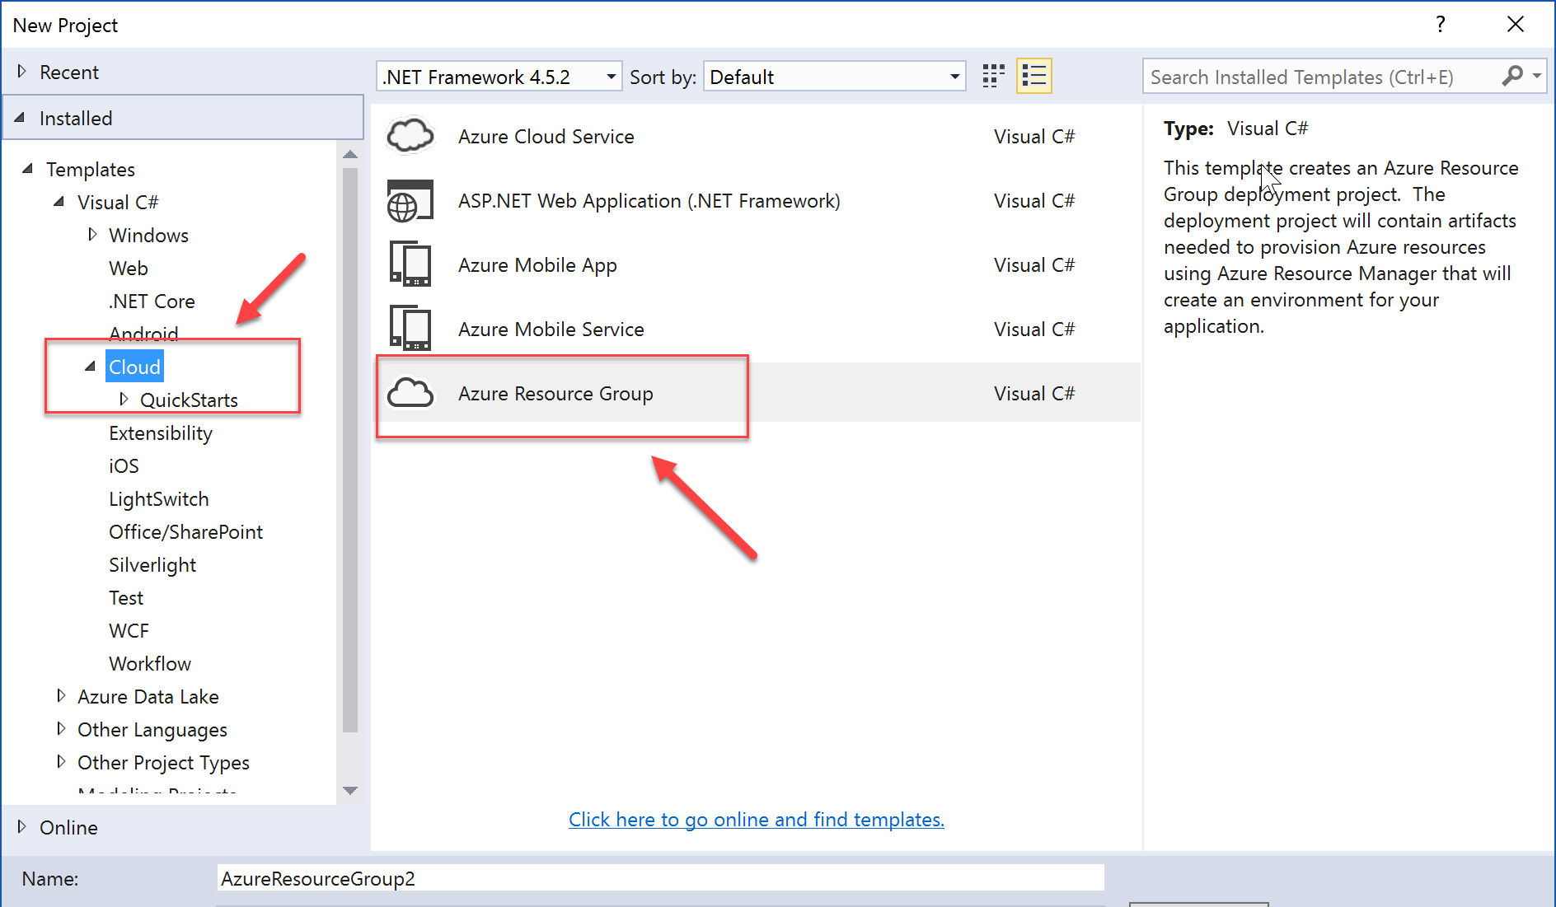Viewport: 1556px width, 907px height.
Task: Open the Sort by Default dropdown
Action: (834, 77)
